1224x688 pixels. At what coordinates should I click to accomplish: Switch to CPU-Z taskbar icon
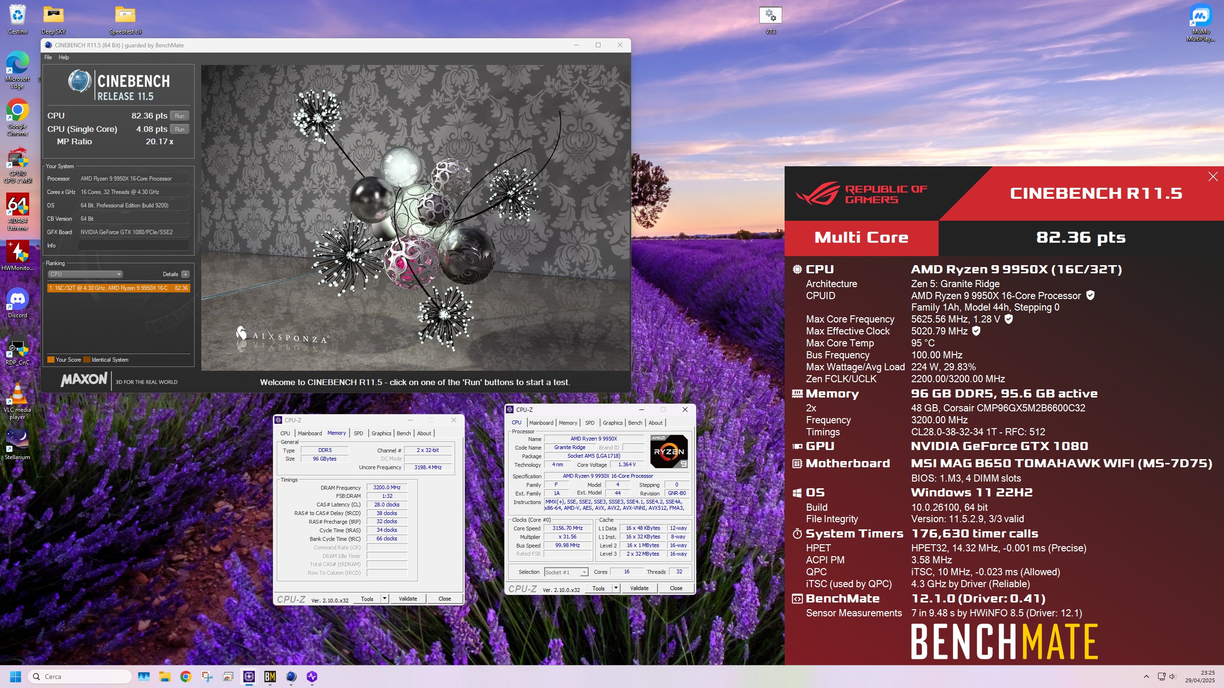pos(249,677)
